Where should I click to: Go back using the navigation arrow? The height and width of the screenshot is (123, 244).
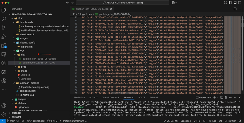click(x=67, y=3)
